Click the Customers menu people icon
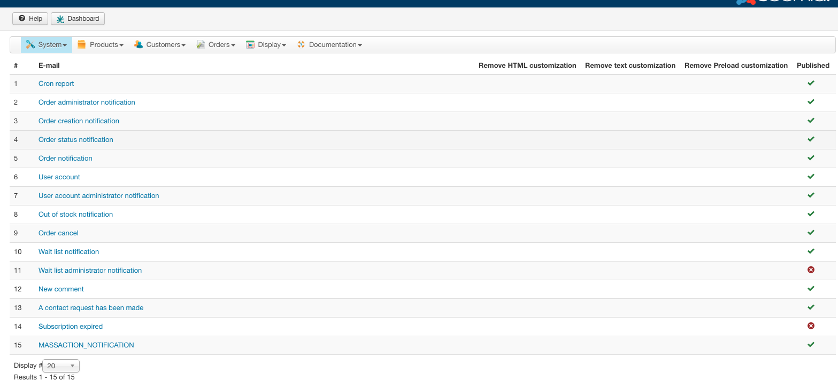Image resolution: width=838 pixels, height=388 pixels. click(139, 45)
